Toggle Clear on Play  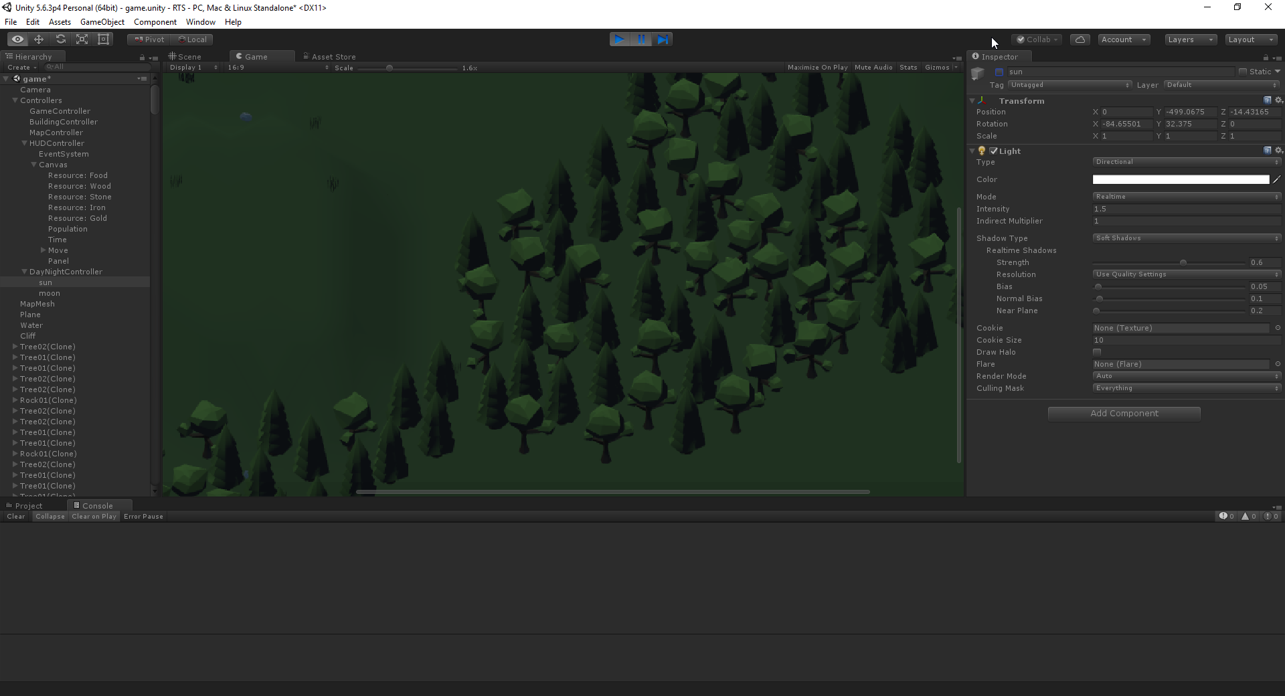pyautogui.click(x=94, y=517)
